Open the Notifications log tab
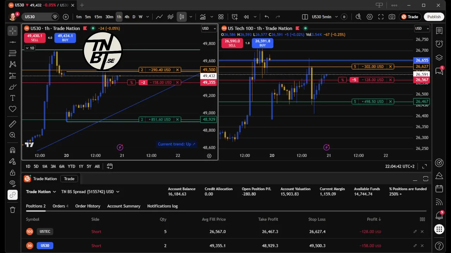 [162, 206]
